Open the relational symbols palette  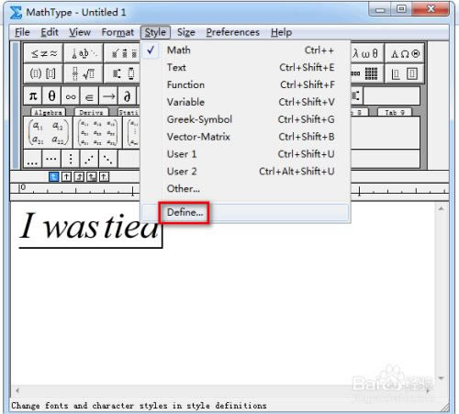(x=43, y=53)
